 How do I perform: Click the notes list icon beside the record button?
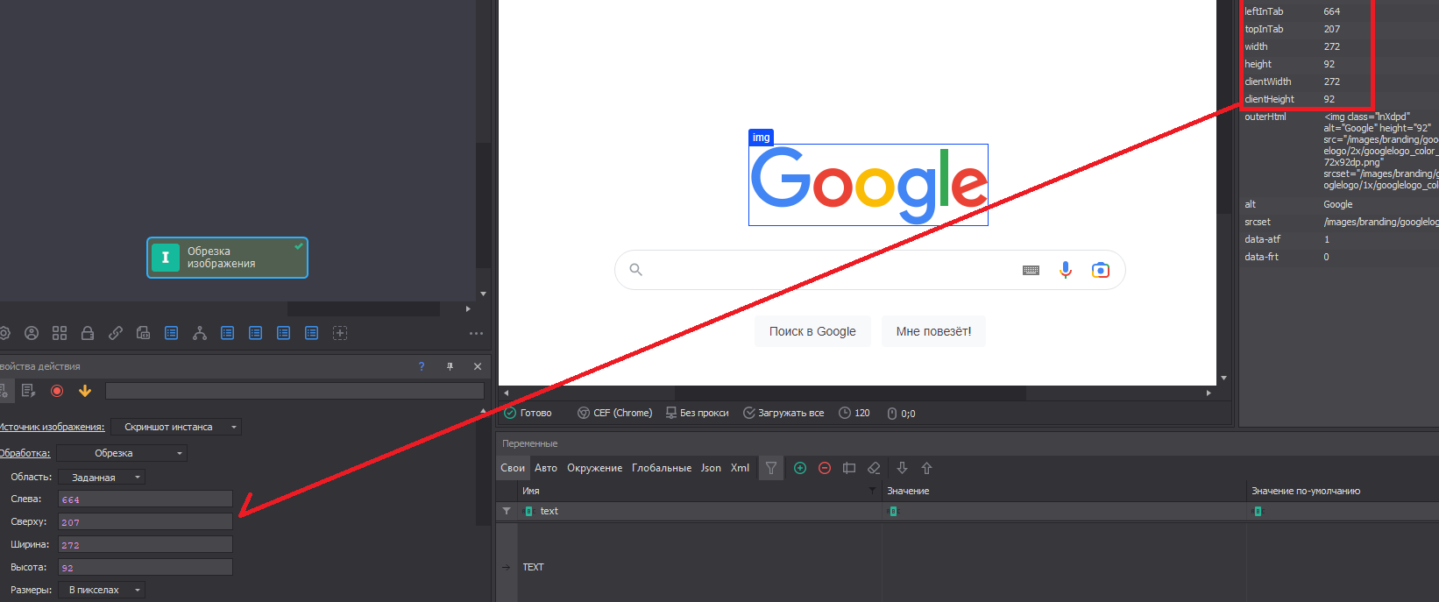[28, 391]
